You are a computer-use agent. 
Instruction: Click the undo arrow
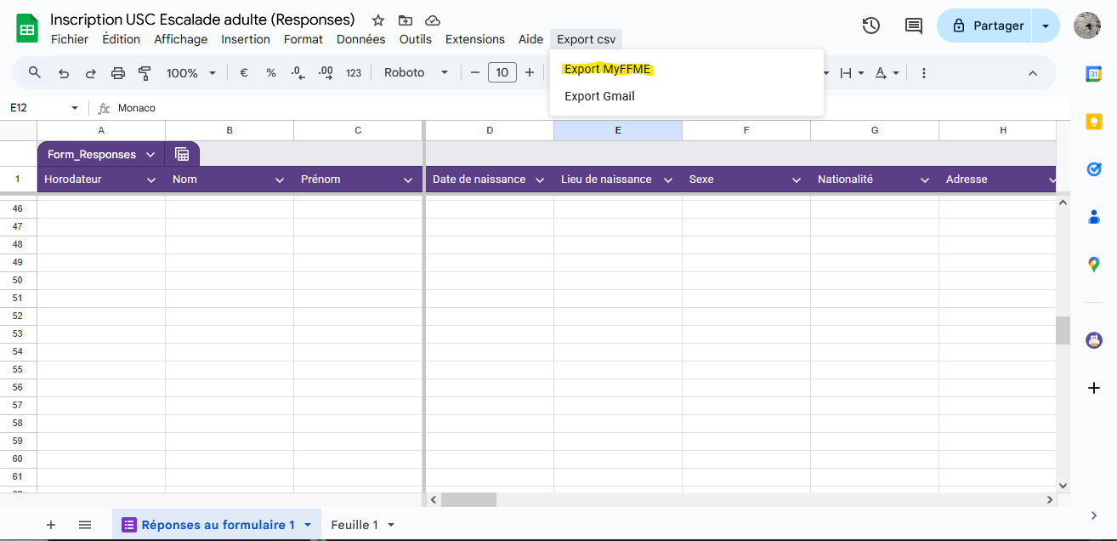(64, 73)
